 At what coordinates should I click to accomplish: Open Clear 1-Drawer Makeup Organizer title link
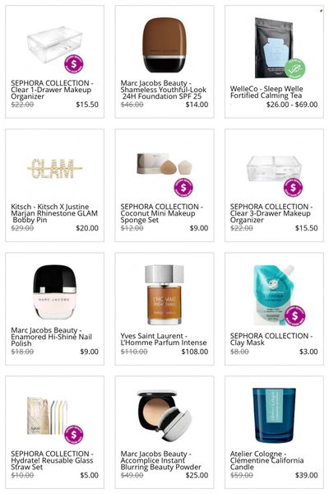click(51, 90)
